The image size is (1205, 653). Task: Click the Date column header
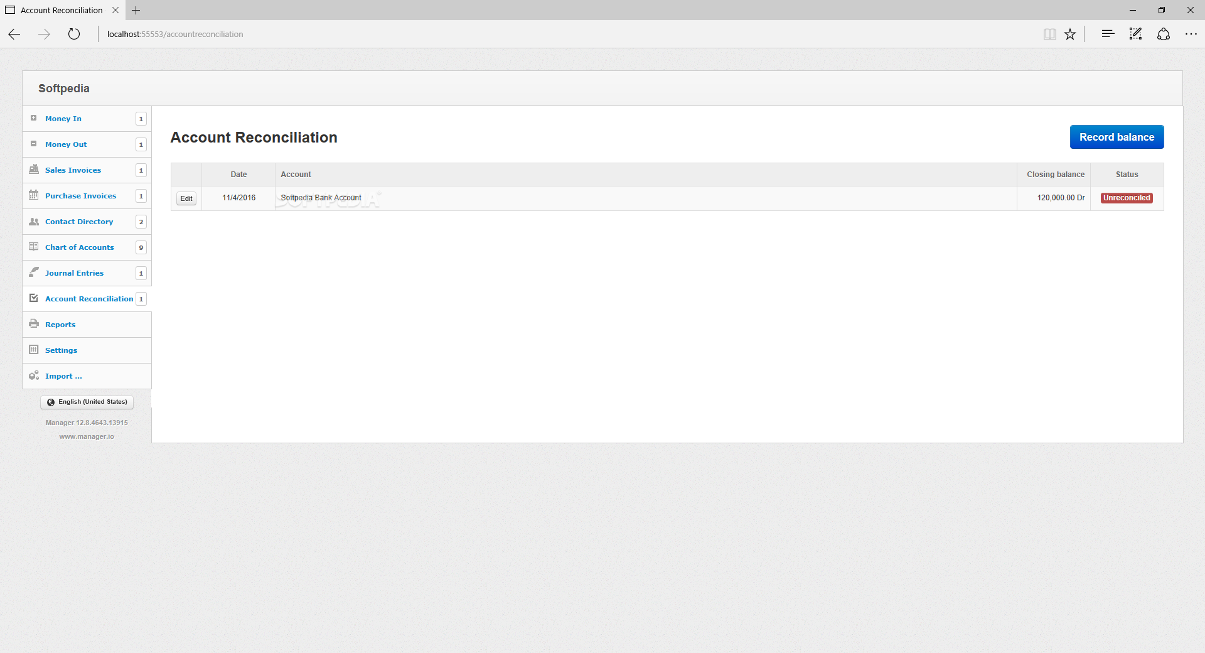pyautogui.click(x=238, y=175)
